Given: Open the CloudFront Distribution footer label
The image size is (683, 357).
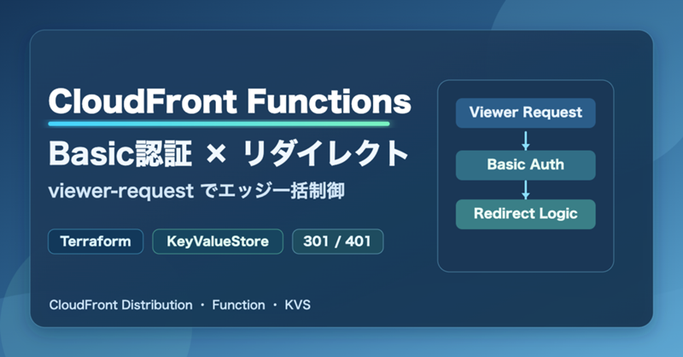Looking at the screenshot, I should [x=120, y=304].
